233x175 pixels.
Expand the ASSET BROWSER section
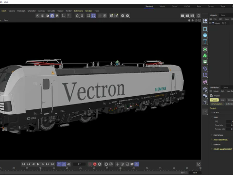coord(220,140)
